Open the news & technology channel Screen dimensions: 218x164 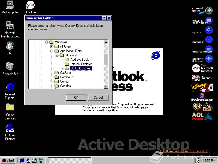click(202, 21)
